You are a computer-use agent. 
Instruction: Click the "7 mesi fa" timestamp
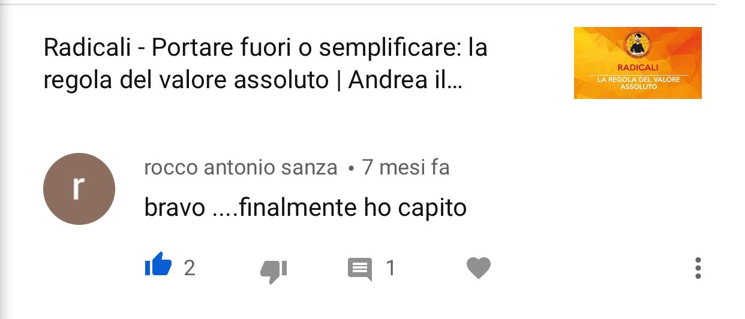pos(406,167)
